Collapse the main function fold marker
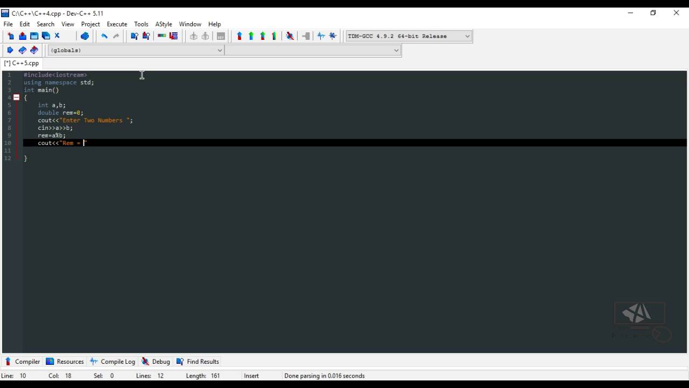Viewport: 689px width, 388px height. [x=17, y=98]
